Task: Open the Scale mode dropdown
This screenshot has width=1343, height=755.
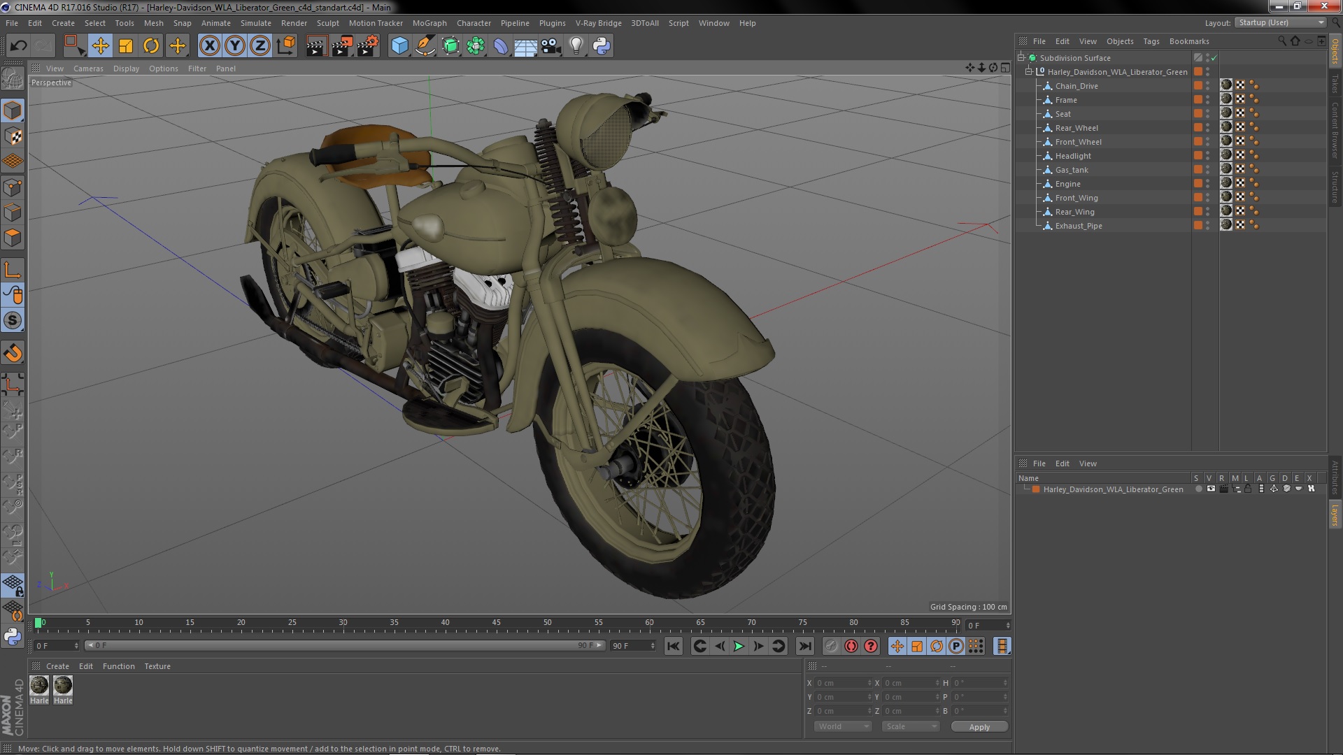Action: (911, 726)
